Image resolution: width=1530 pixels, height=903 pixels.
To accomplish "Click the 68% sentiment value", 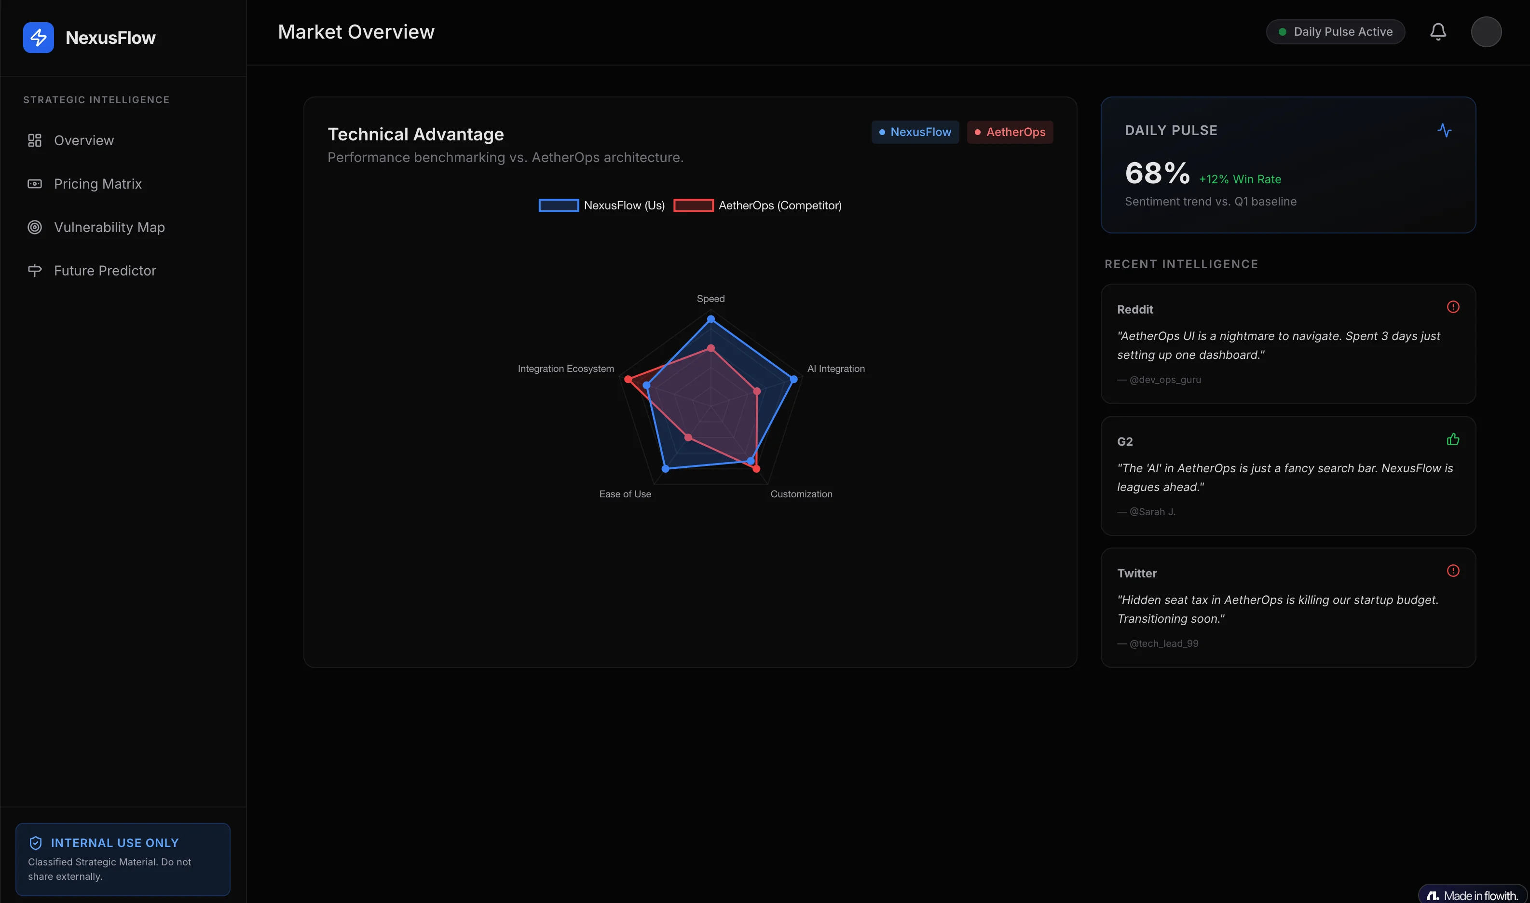I will [x=1157, y=173].
